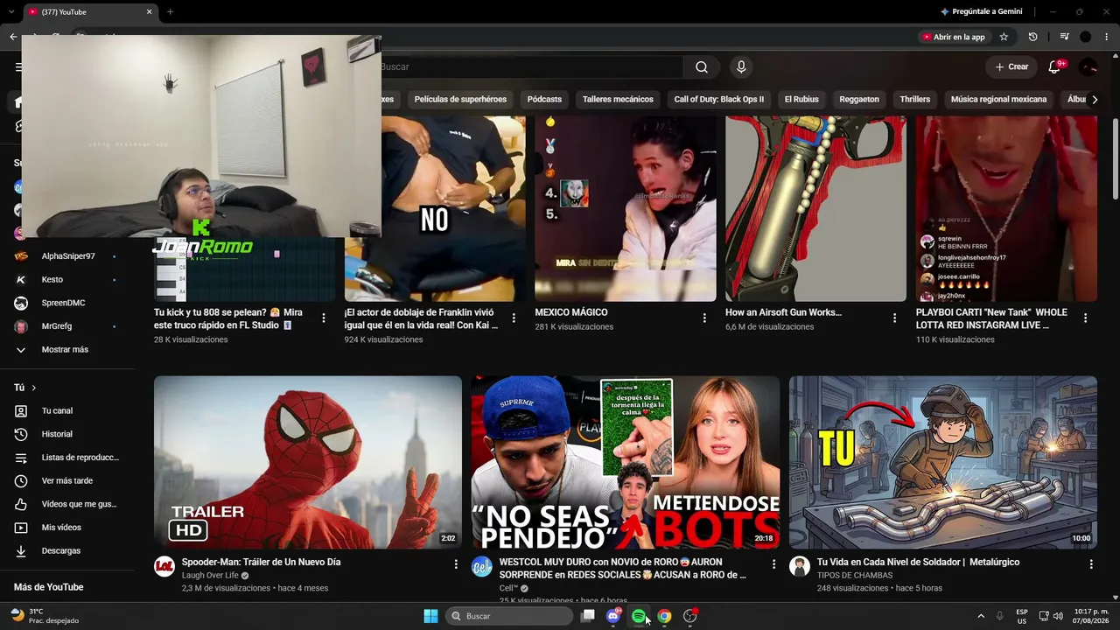1120x630 pixels.
Task: Select the Reggaeton chip
Action: pyautogui.click(x=859, y=100)
